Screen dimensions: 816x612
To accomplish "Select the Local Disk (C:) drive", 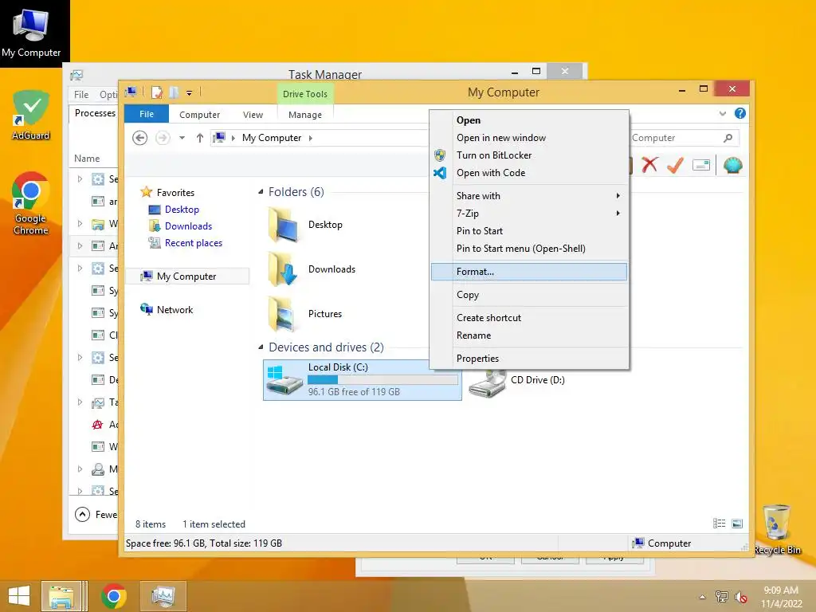I will point(363,380).
